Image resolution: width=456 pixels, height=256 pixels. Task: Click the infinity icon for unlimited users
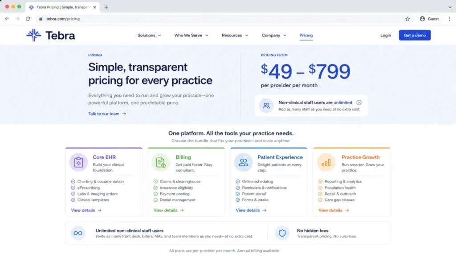tap(78, 233)
